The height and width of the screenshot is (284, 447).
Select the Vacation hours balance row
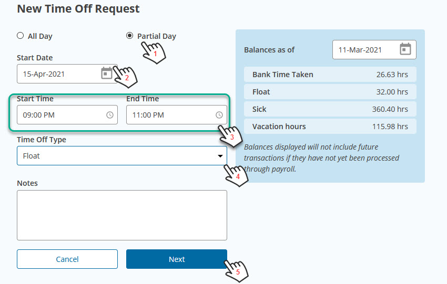click(x=330, y=127)
